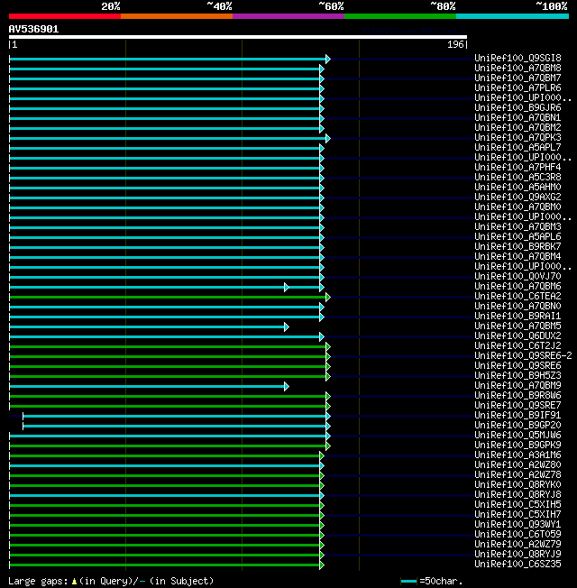
Task: Select the UniRef100_A7PHF4 label
Action: coord(517,167)
